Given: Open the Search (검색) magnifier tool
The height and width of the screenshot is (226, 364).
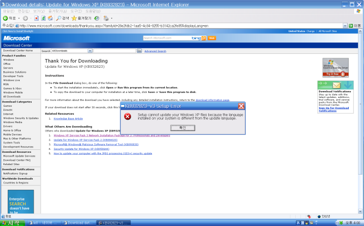Looking at the screenshot, I should (63, 18).
